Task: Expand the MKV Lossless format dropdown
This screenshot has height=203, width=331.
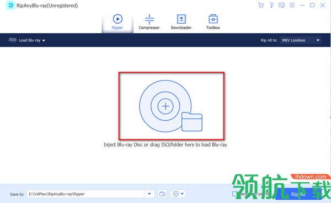Action: [x=301, y=40]
